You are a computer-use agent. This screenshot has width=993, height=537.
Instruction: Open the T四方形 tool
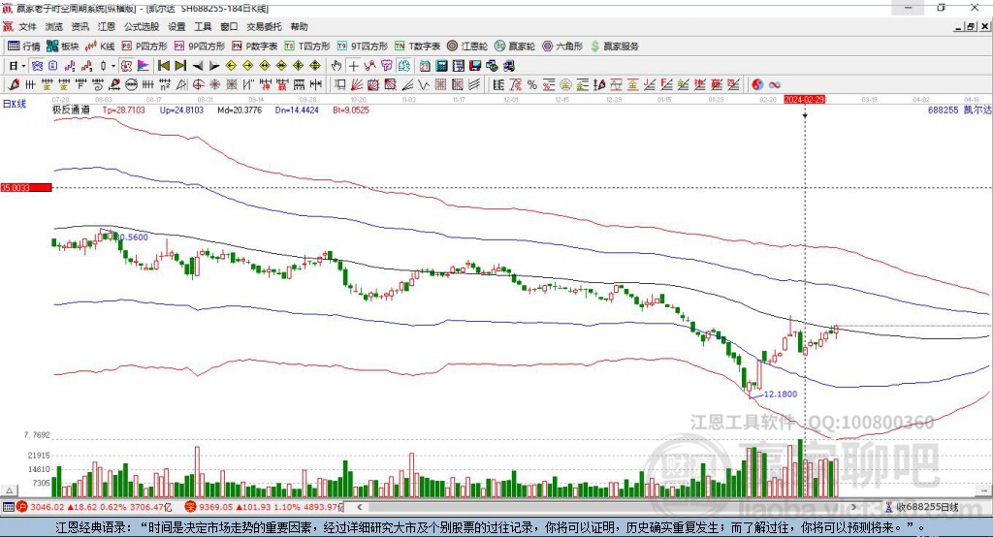click(x=307, y=47)
